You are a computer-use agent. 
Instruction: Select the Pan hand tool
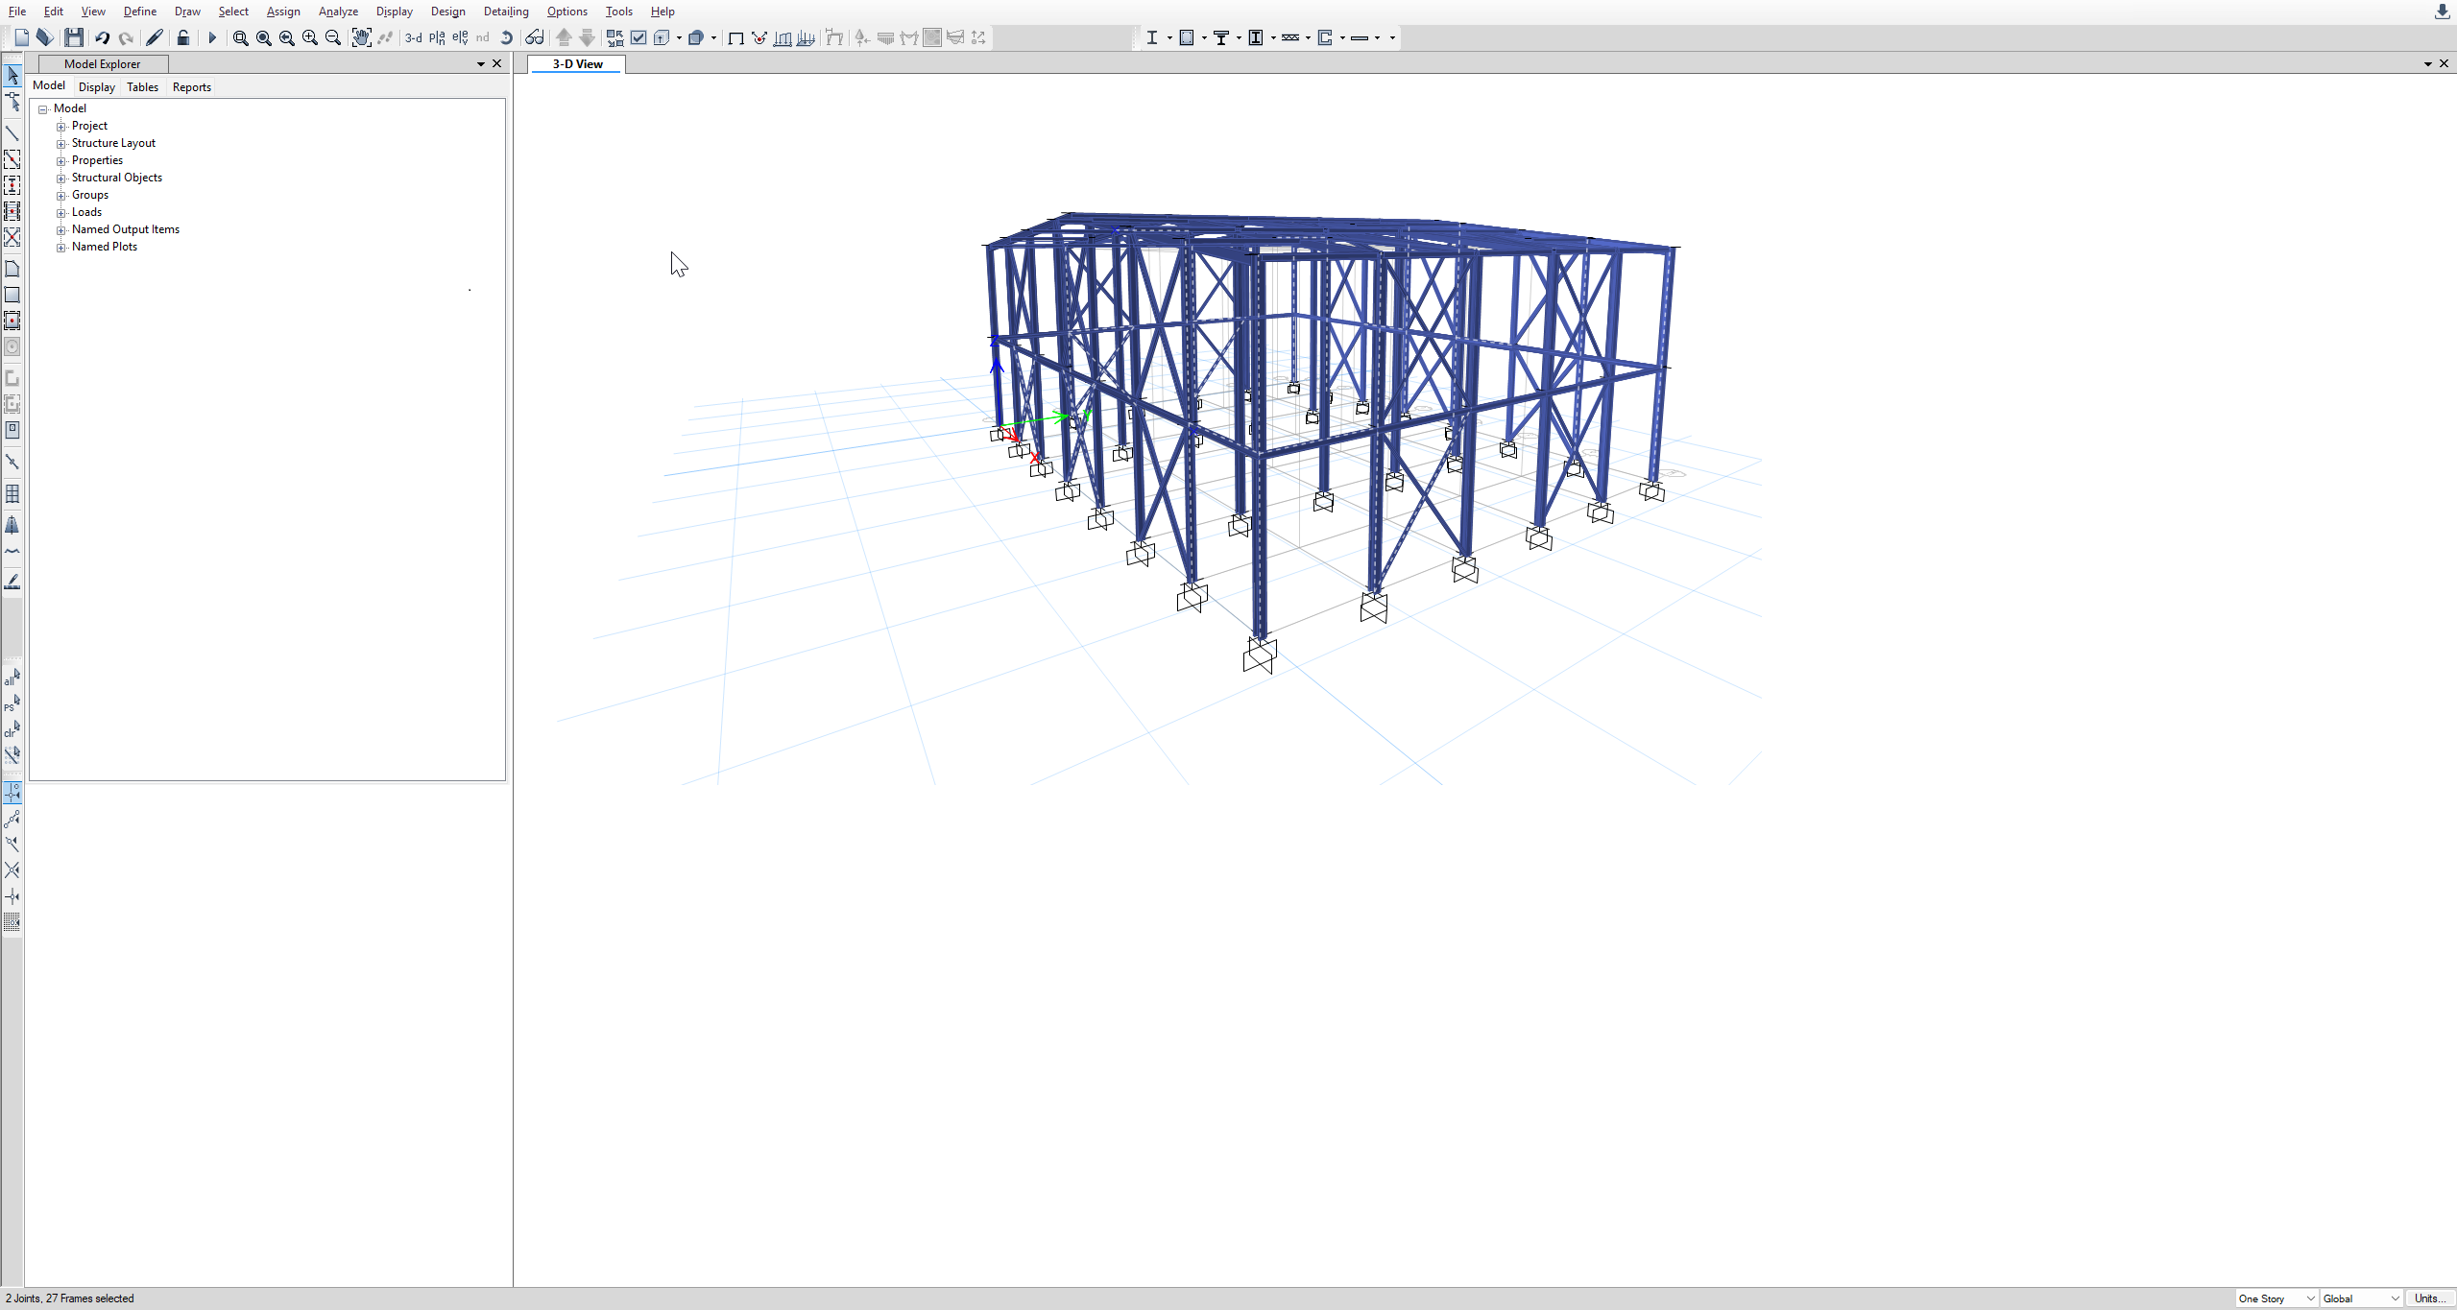coord(361,37)
